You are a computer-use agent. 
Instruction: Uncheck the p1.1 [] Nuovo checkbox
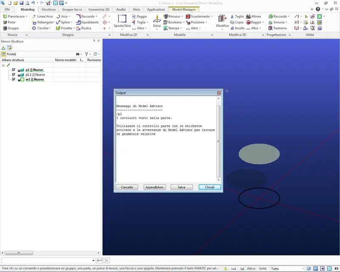click(x=14, y=75)
